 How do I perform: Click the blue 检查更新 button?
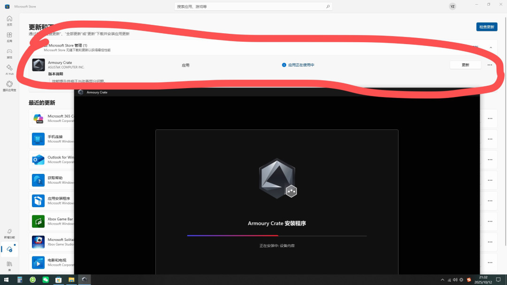click(x=487, y=27)
